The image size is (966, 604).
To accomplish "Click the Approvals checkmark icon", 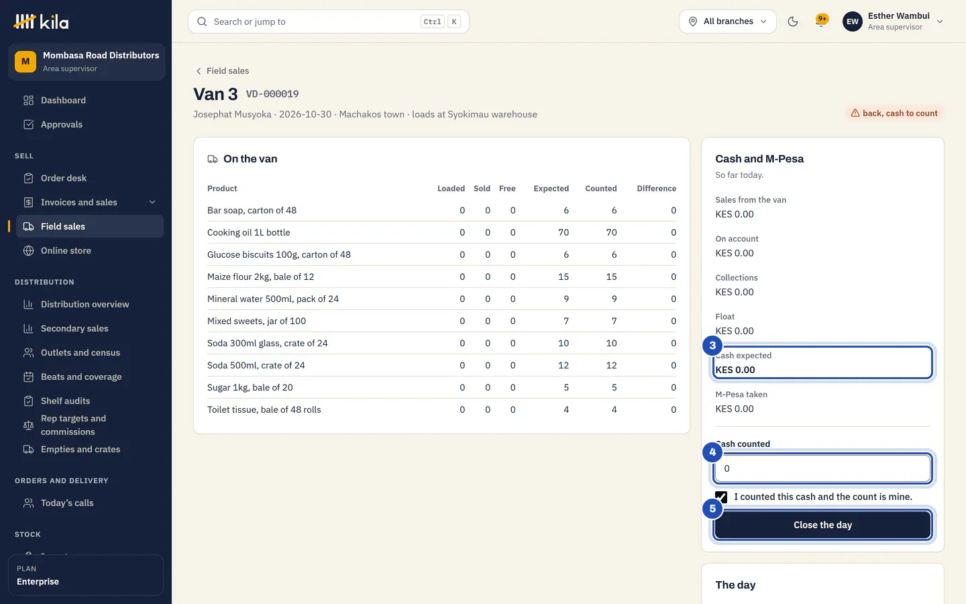I will tap(28, 125).
